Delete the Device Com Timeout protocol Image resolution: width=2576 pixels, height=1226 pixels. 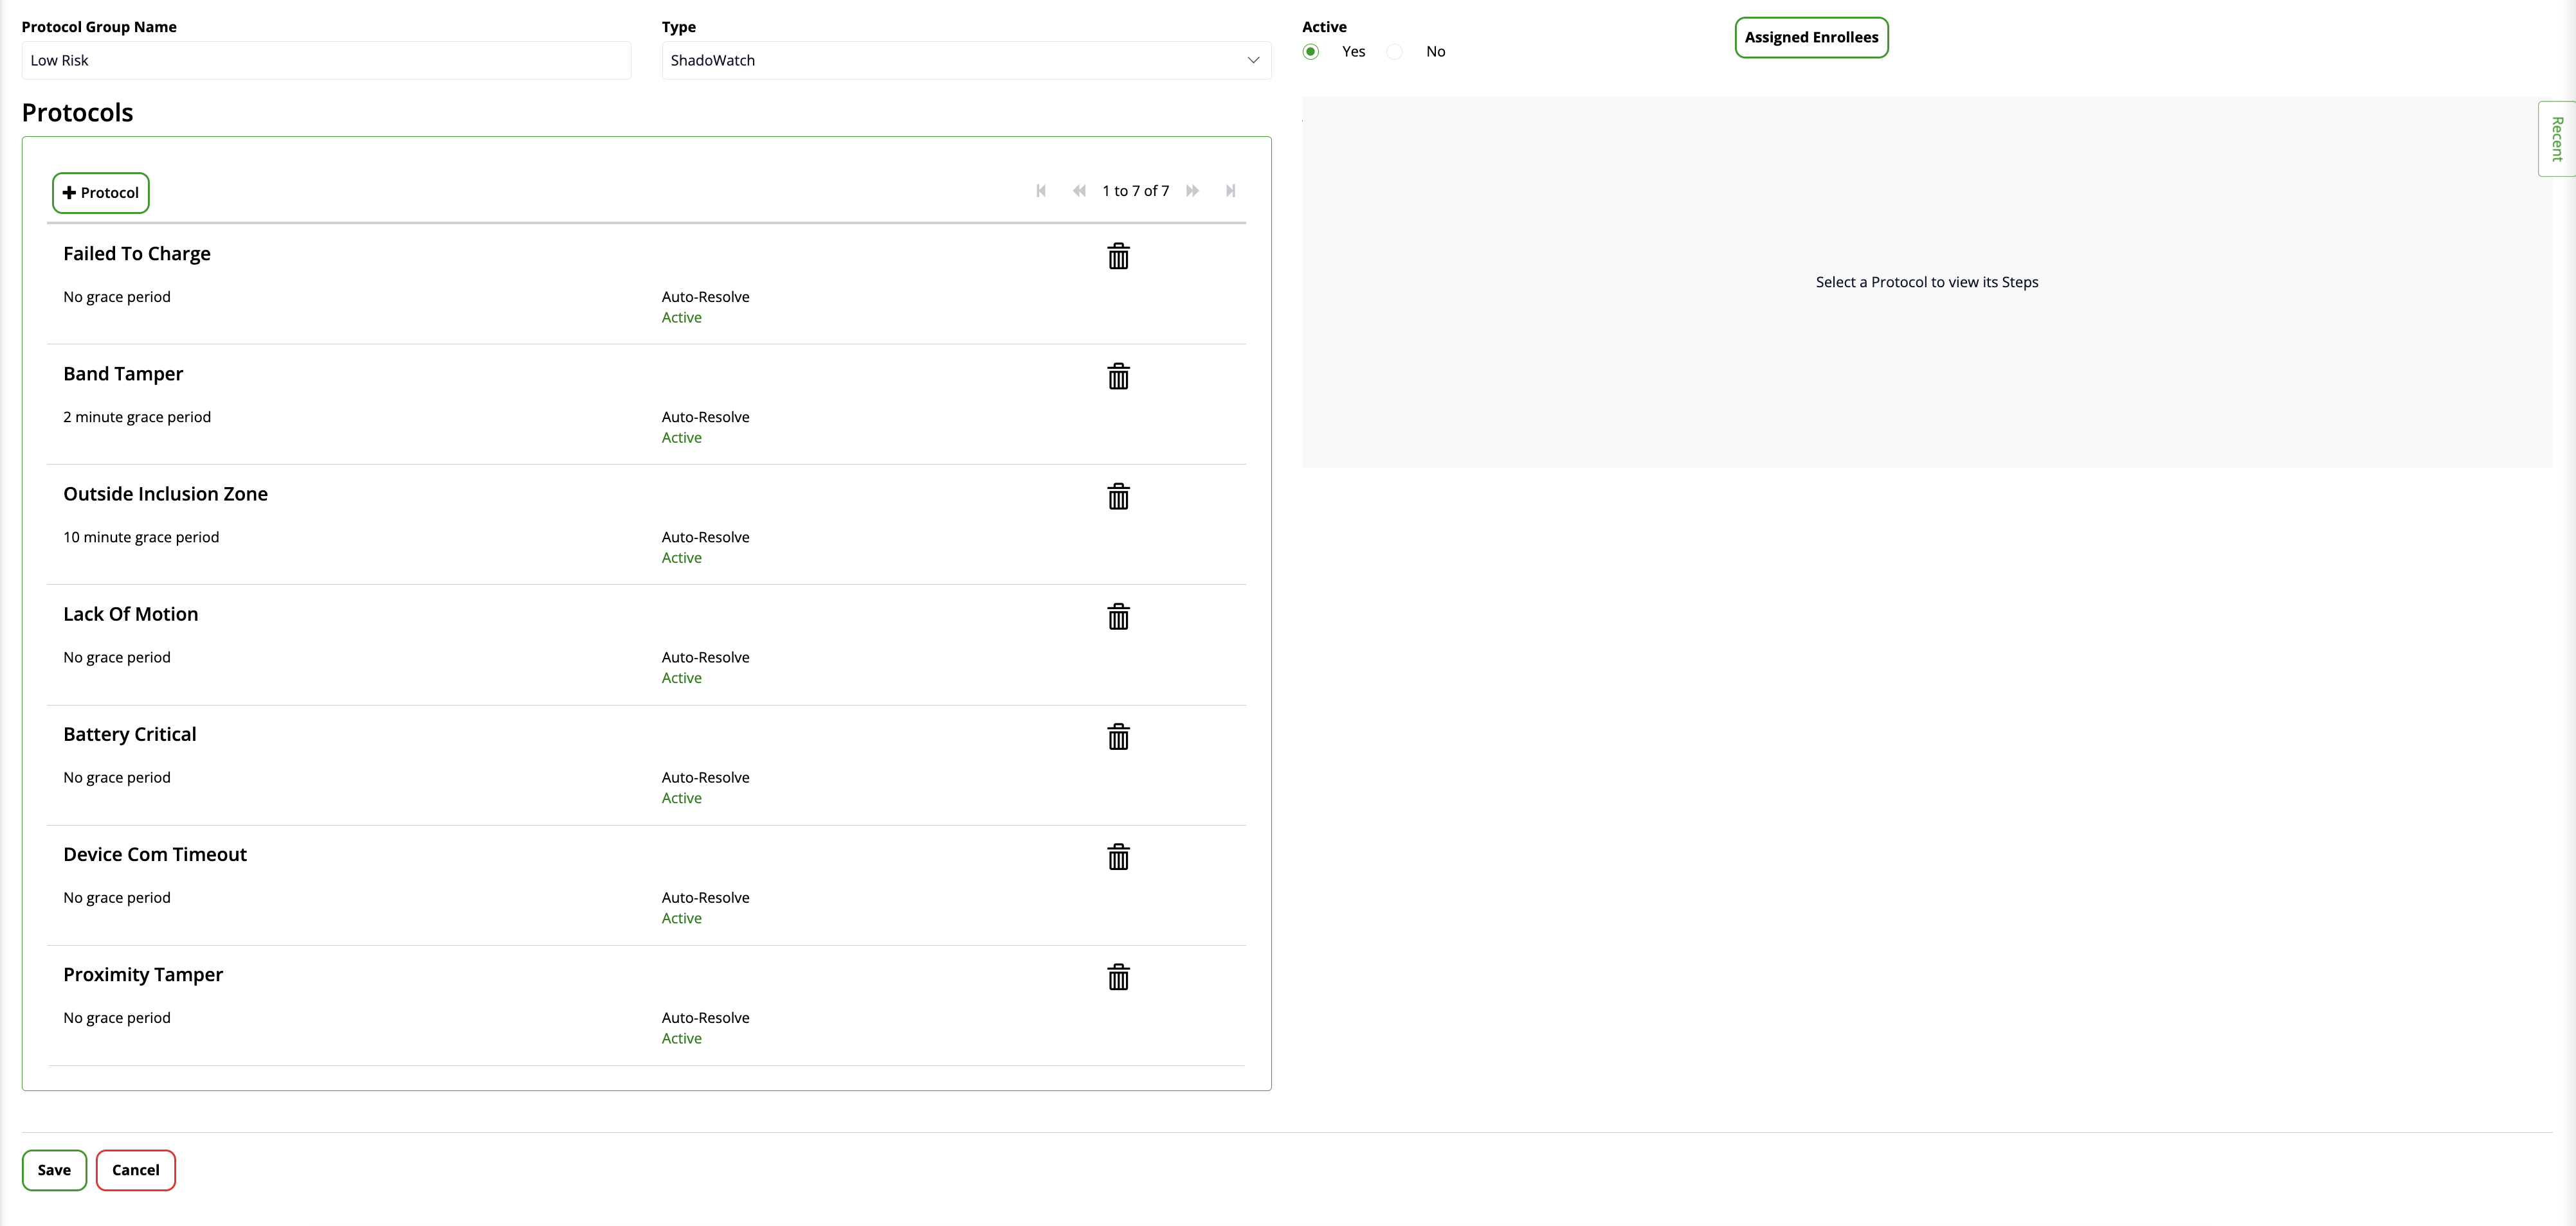pos(1118,857)
